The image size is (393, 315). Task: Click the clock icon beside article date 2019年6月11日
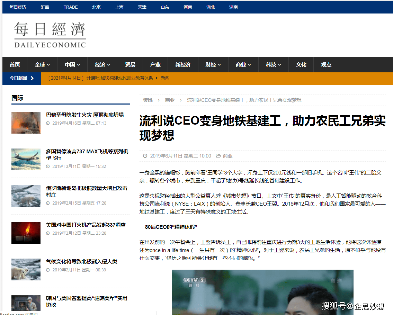(x=145, y=156)
